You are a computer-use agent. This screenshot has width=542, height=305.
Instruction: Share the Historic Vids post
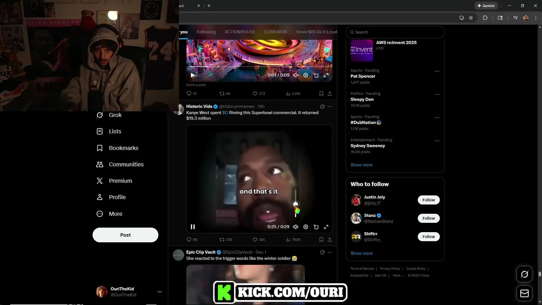330,239
